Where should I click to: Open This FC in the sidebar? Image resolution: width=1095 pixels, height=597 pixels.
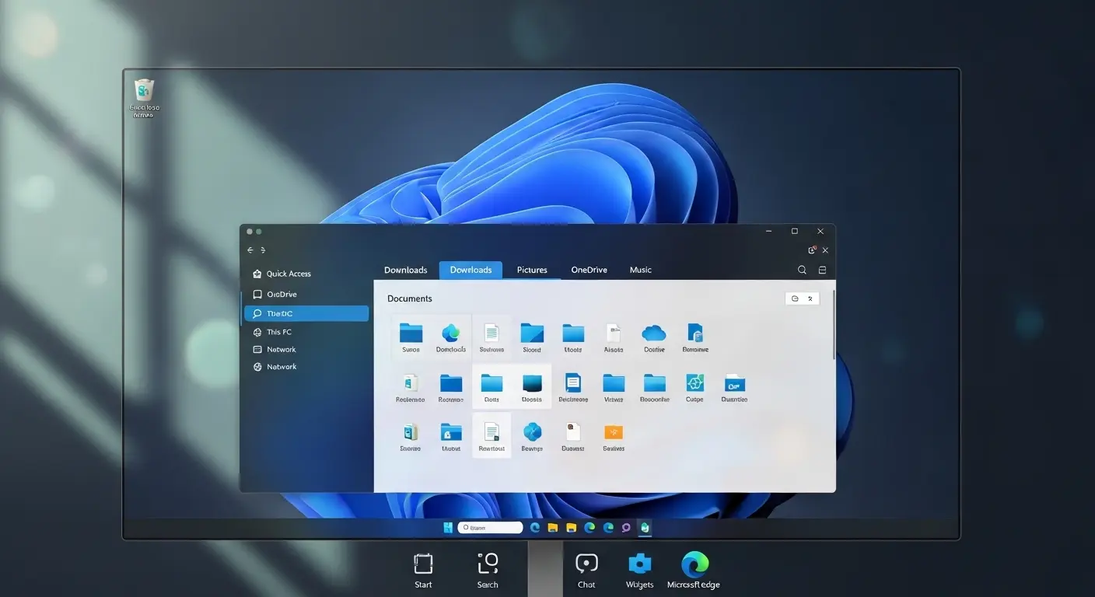pos(272,332)
